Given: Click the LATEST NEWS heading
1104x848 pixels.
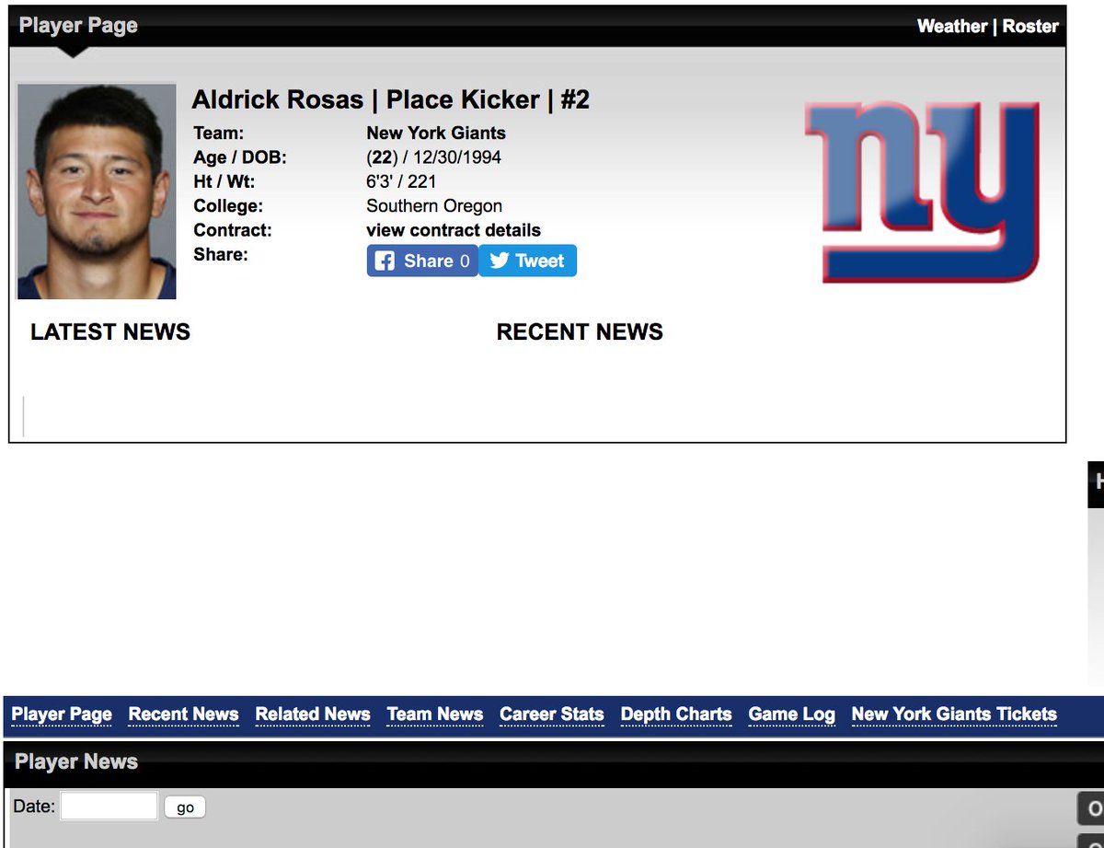Looking at the screenshot, I should click(x=110, y=332).
